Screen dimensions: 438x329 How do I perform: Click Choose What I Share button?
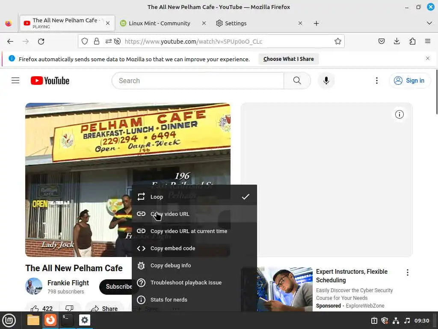point(289,59)
